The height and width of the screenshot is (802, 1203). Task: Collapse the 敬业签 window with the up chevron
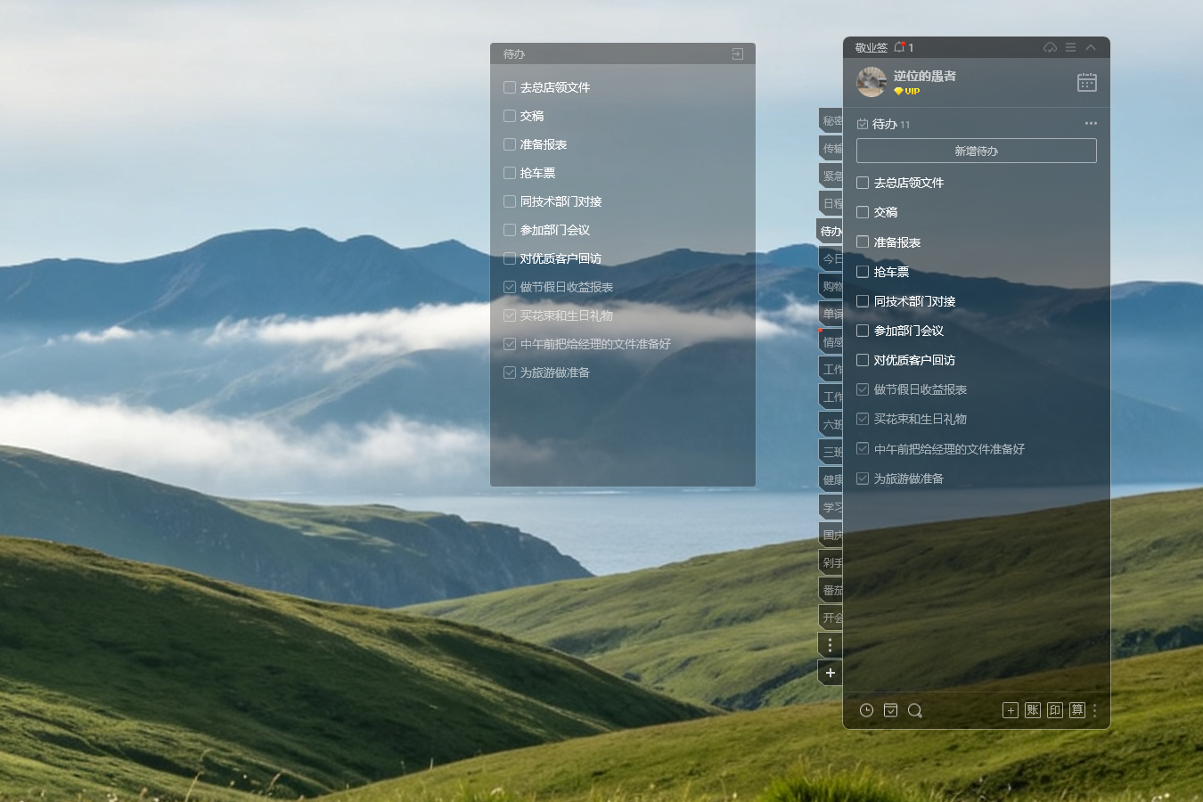pyautogui.click(x=1091, y=47)
